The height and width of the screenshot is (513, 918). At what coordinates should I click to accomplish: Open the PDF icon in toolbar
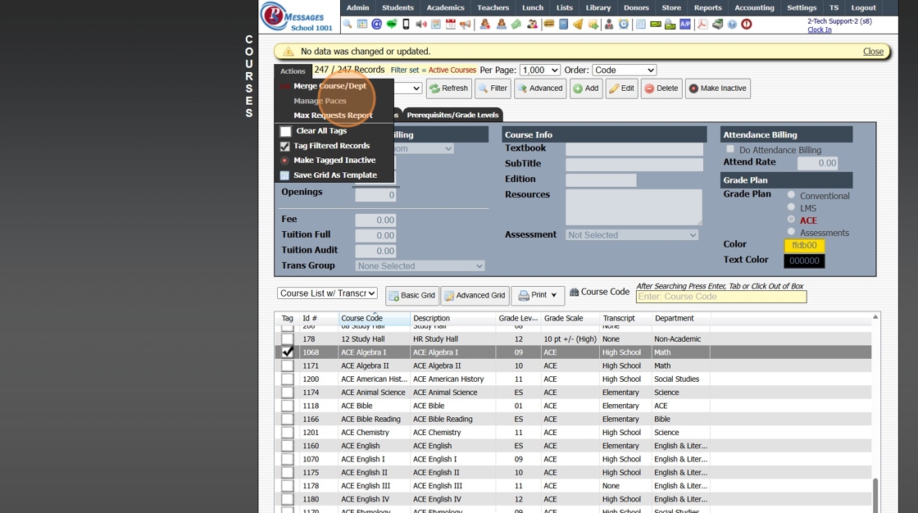(x=702, y=25)
